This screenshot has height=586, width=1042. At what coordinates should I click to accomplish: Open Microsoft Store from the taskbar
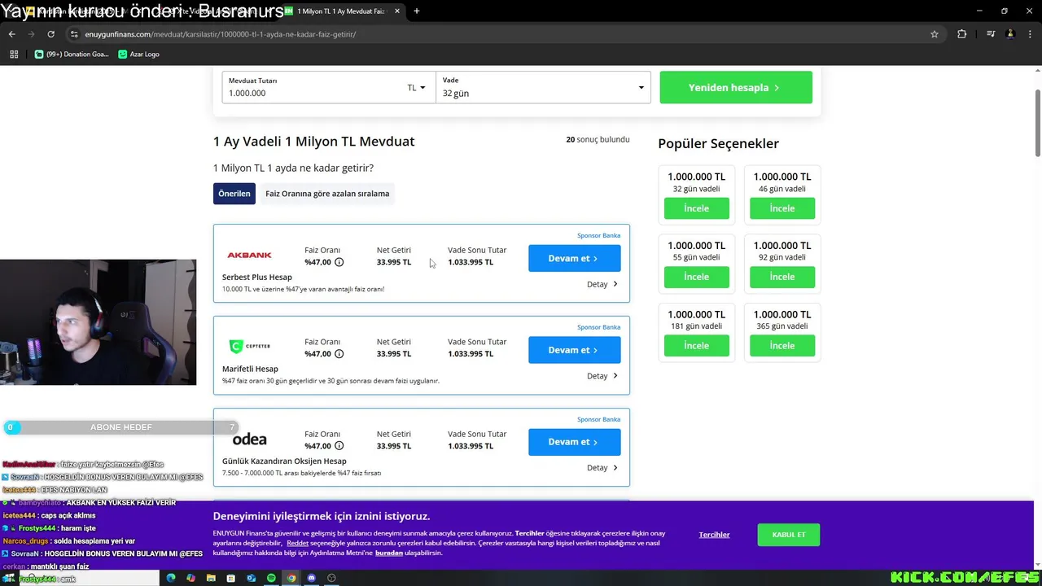click(231, 578)
